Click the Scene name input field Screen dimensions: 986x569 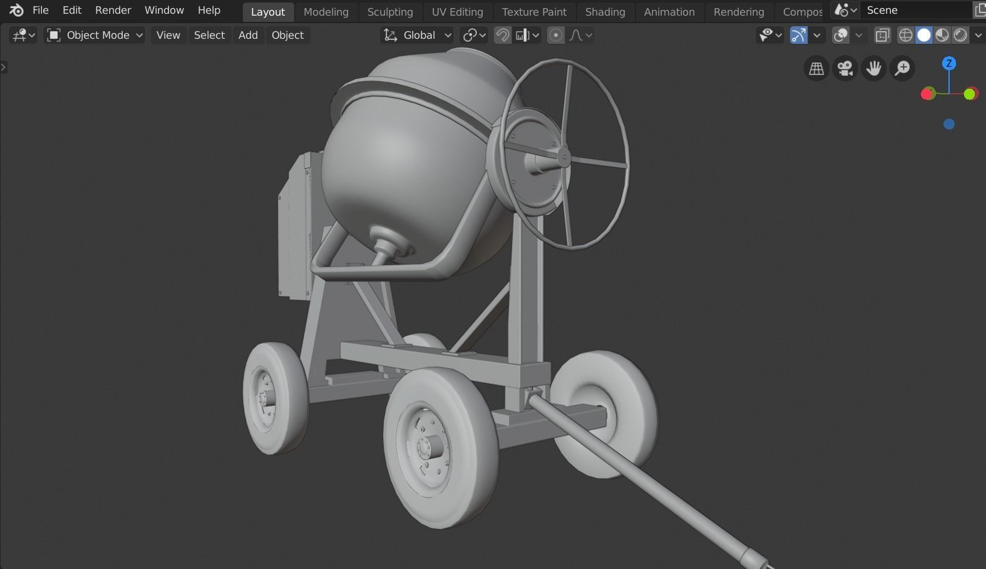(915, 11)
